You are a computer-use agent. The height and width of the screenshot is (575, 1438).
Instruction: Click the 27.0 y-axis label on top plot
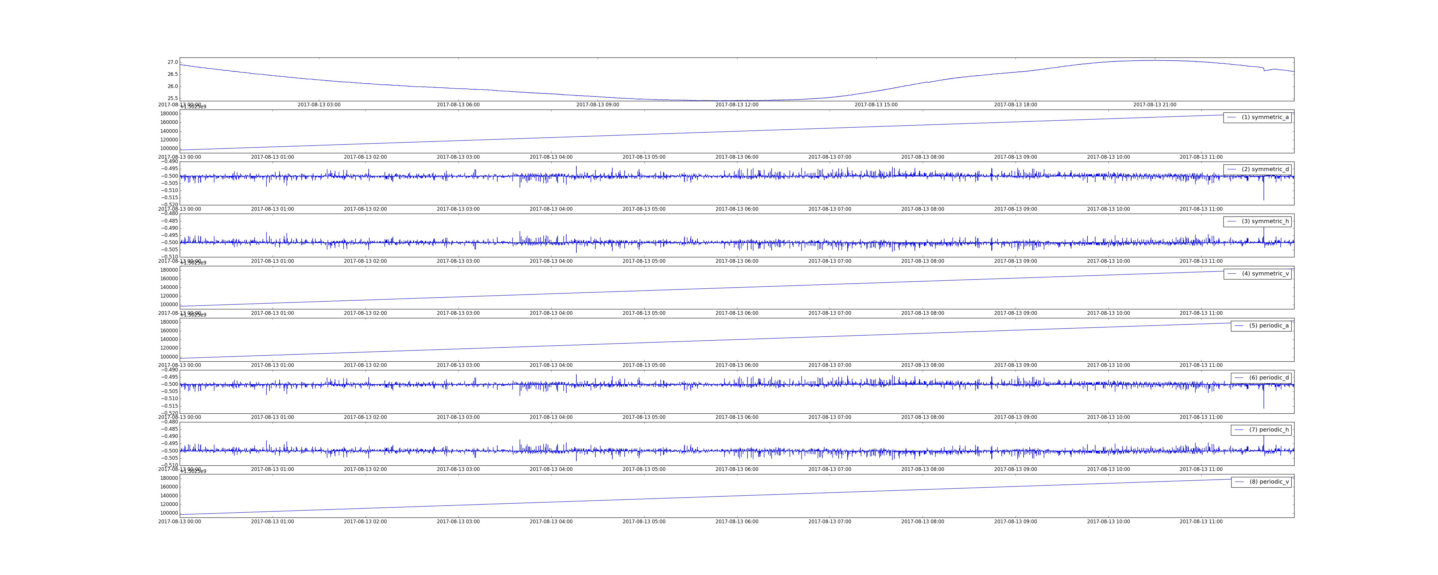173,62
